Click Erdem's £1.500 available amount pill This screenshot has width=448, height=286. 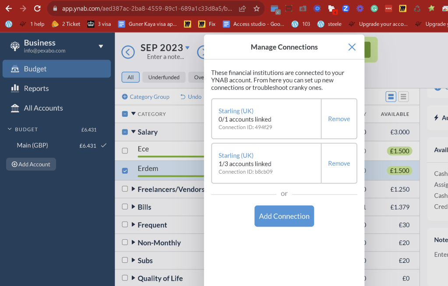[x=399, y=171]
